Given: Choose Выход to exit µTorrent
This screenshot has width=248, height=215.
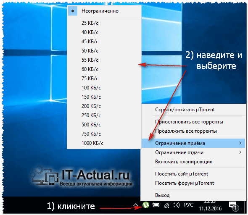Looking at the screenshot, I should click(193, 195).
